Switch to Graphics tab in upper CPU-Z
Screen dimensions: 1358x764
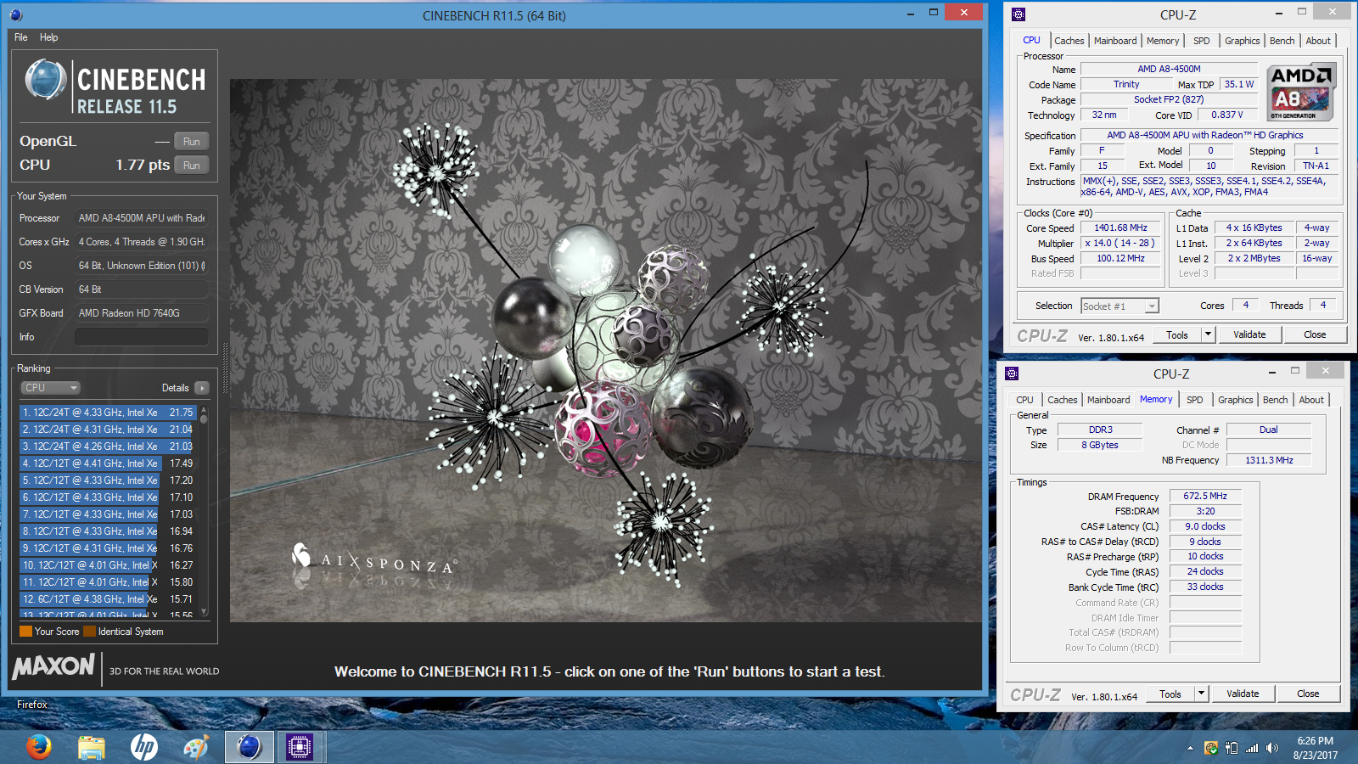click(x=1243, y=41)
